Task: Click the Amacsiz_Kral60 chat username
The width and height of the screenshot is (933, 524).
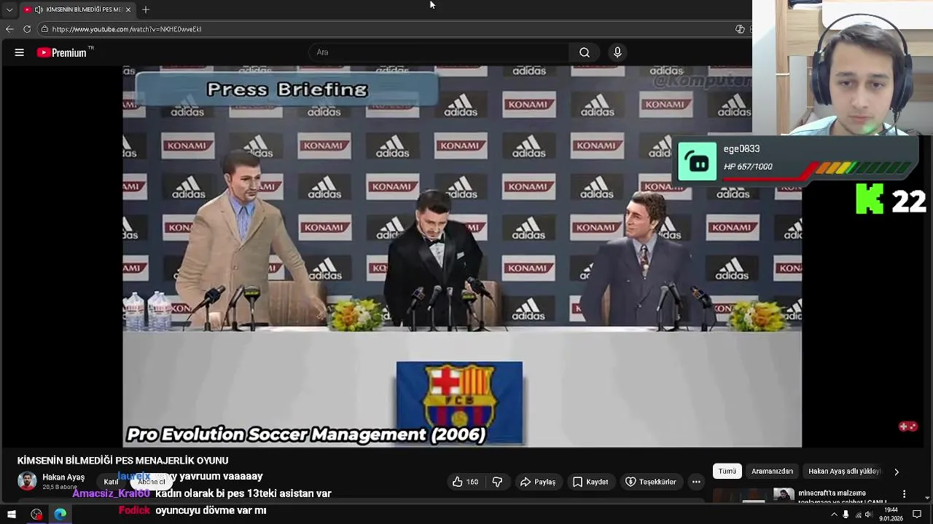Action: click(x=111, y=493)
